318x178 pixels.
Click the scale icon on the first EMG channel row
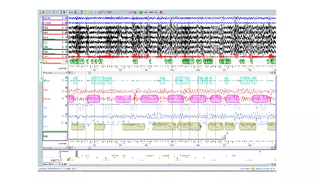coord(66,18)
